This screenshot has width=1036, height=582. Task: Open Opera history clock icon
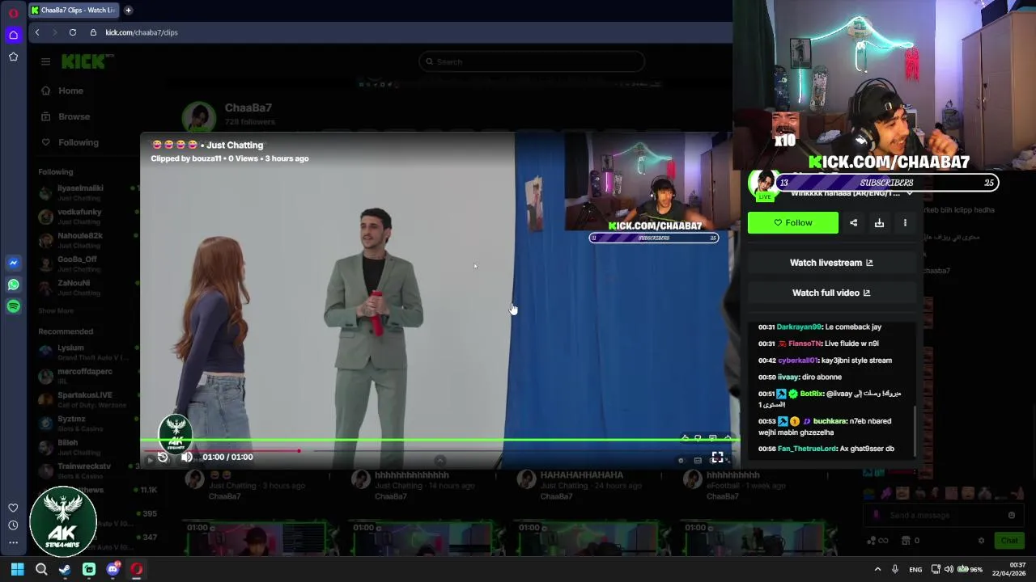pos(13,525)
